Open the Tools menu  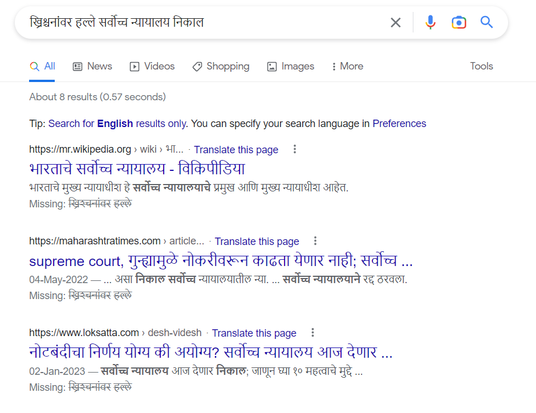[481, 66]
